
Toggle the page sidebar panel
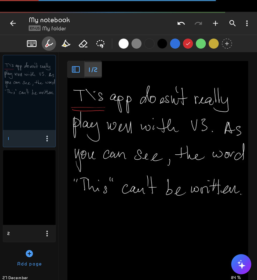(x=76, y=69)
